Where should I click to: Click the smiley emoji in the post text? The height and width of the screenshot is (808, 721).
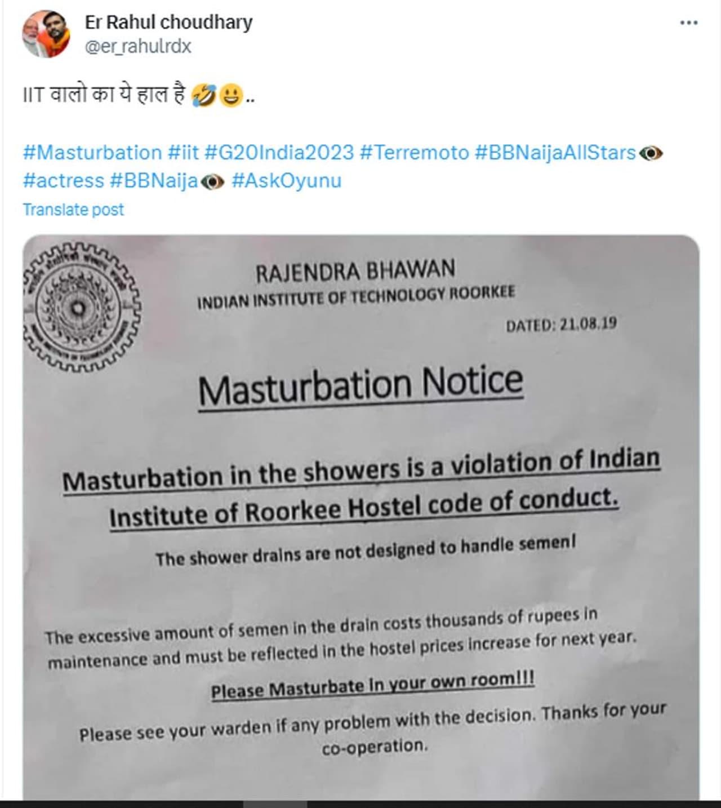(230, 95)
